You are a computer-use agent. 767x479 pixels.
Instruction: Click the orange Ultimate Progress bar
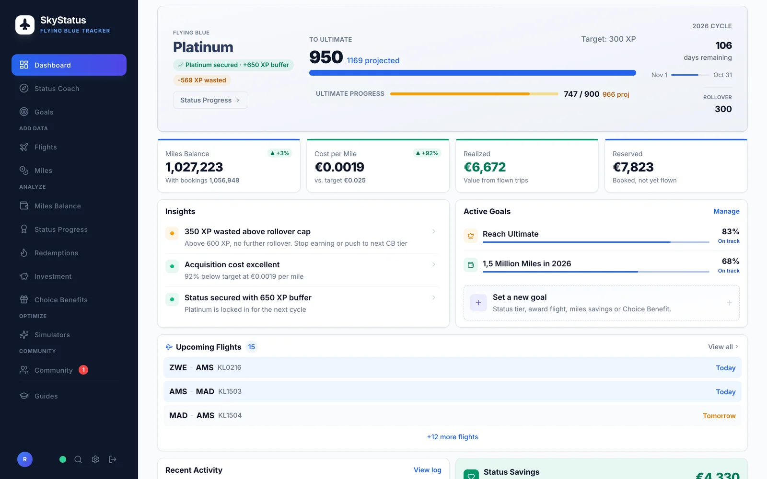474,94
